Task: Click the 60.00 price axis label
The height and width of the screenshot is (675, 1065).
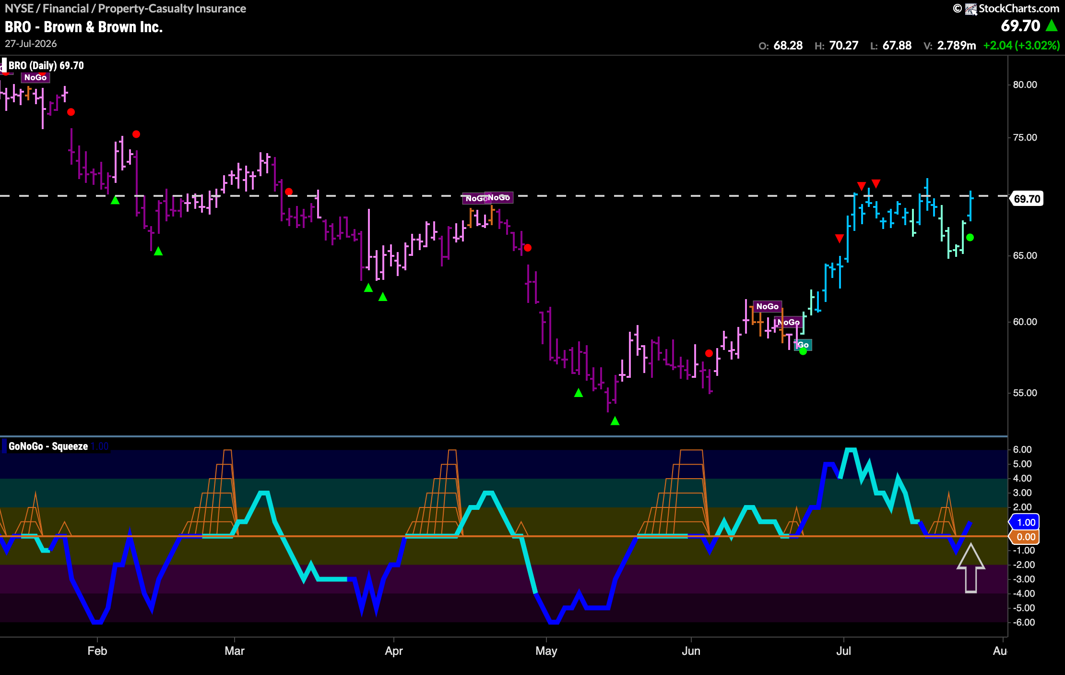Action: (1025, 322)
